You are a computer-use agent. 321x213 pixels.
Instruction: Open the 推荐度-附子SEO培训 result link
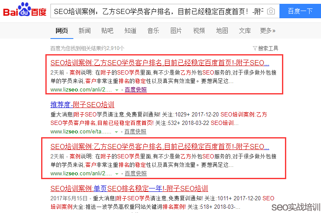tap(82, 105)
